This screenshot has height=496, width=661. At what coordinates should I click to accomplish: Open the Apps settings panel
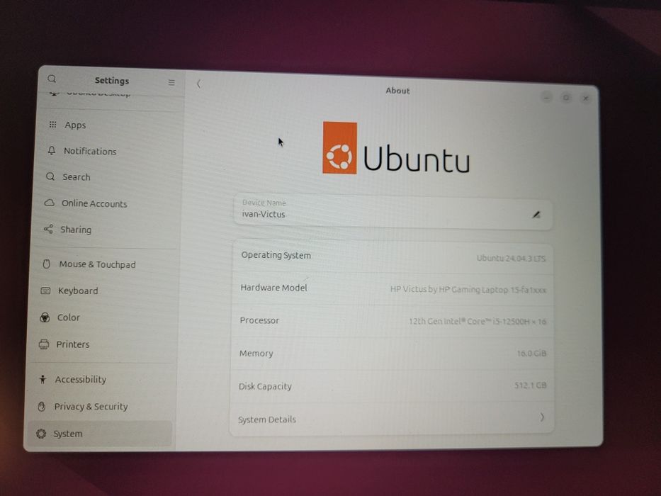click(111, 125)
